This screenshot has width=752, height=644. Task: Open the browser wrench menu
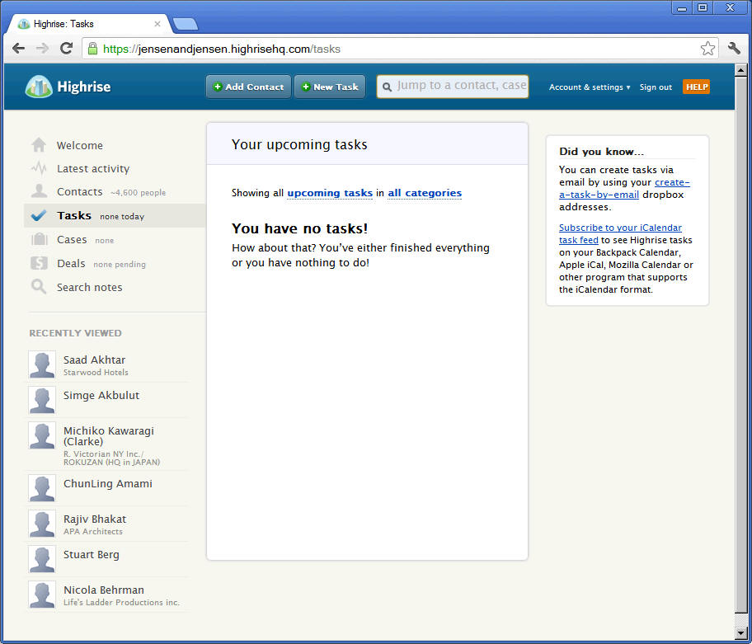(734, 49)
